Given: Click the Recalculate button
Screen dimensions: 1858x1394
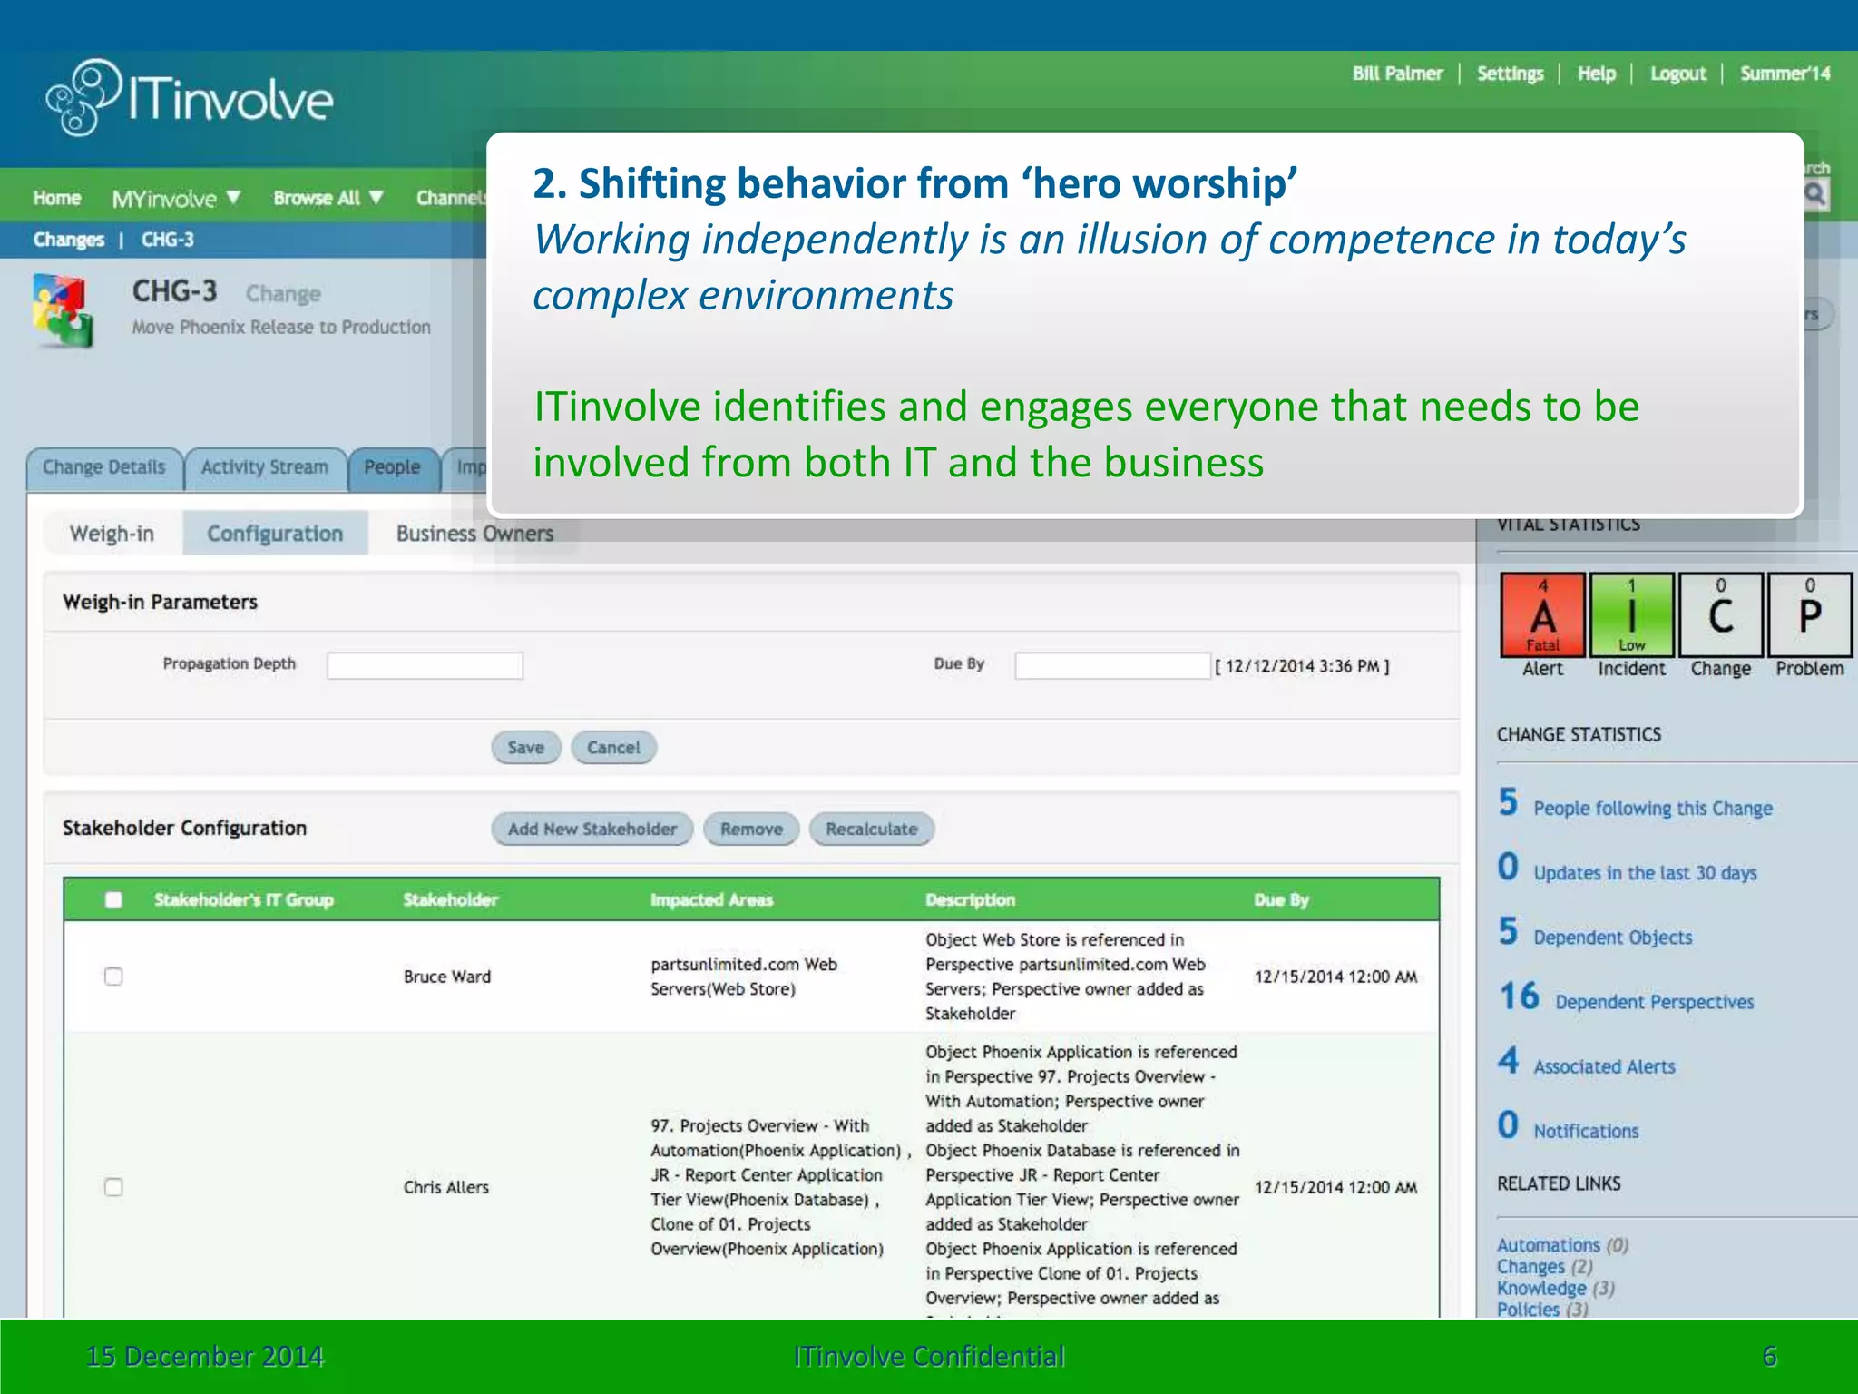Looking at the screenshot, I should click(871, 829).
